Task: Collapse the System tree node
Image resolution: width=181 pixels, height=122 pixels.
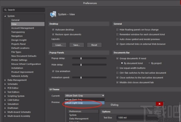Action: pyautogui.click(x=5, y=16)
